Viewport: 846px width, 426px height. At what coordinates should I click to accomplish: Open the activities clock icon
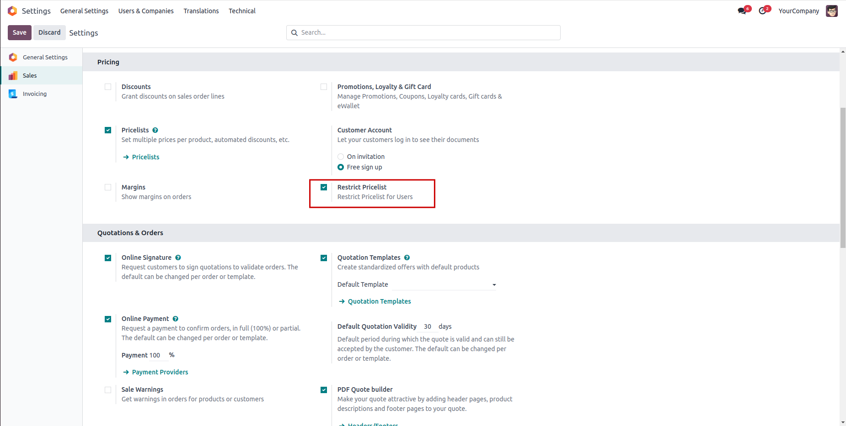pyautogui.click(x=762, y=11)
